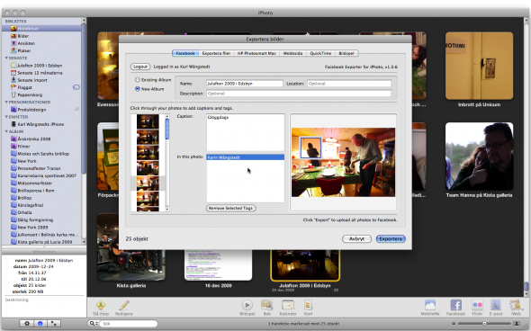Click the Exportera button
This screenshot has width=531, height=331.
(391, 239)
